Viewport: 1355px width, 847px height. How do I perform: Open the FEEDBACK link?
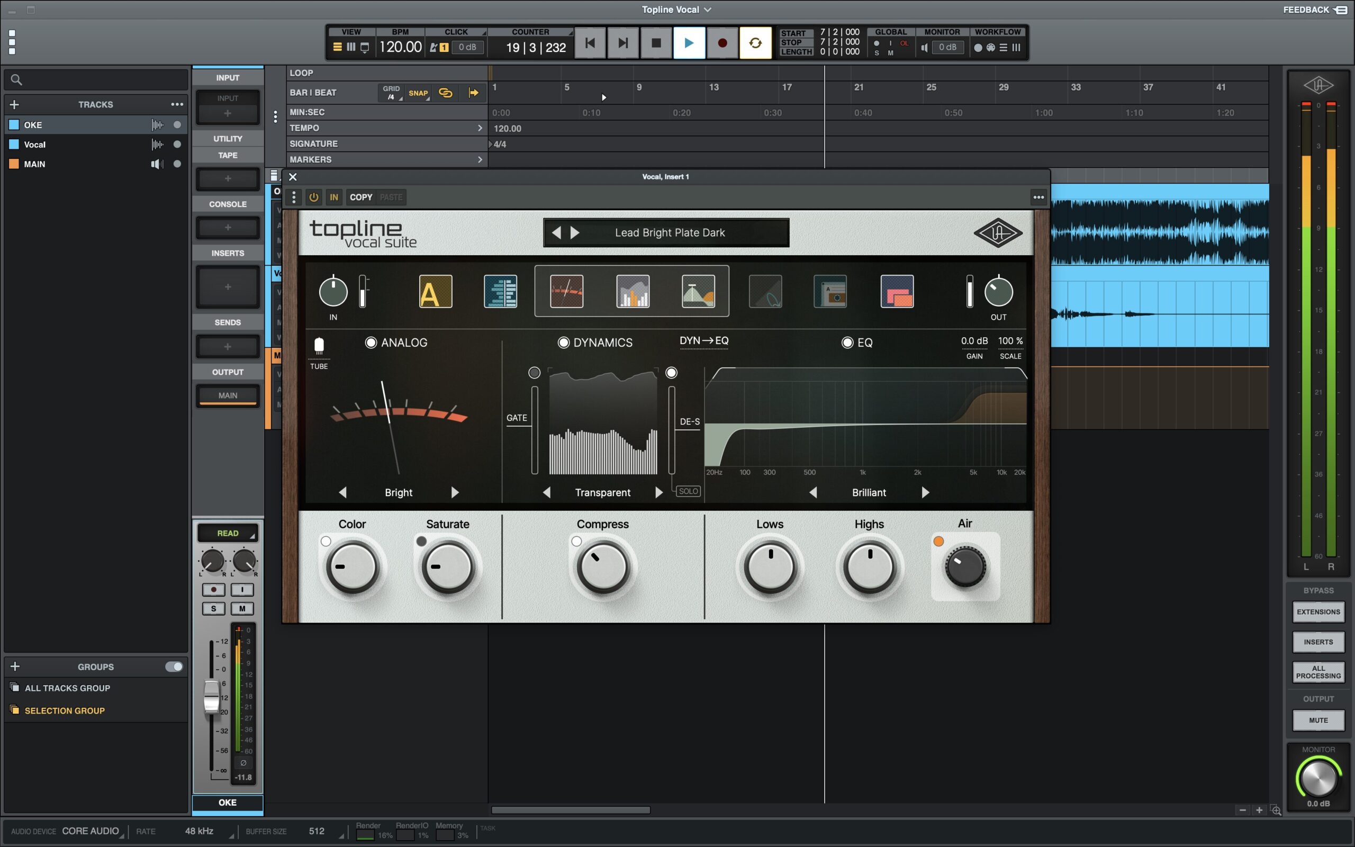tap(1315, 10)
